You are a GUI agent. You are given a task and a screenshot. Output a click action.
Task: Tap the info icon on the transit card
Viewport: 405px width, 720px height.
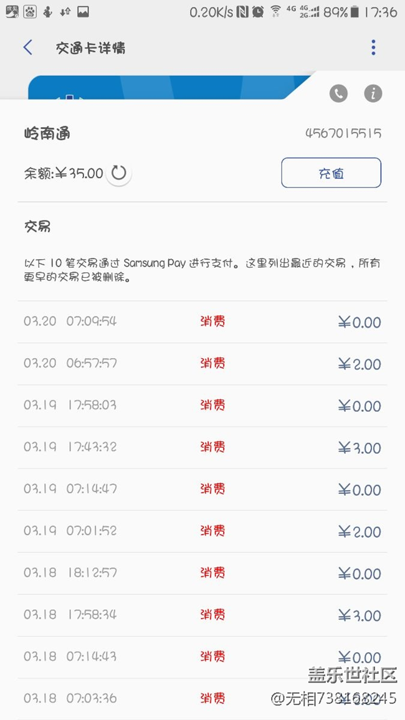point(373,93)
